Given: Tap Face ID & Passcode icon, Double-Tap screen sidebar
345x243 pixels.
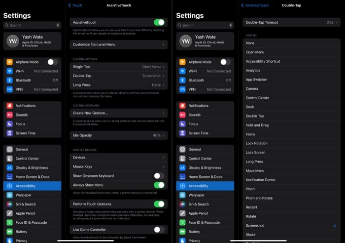Looking at the screenshot, I should (x=182, y=222).
